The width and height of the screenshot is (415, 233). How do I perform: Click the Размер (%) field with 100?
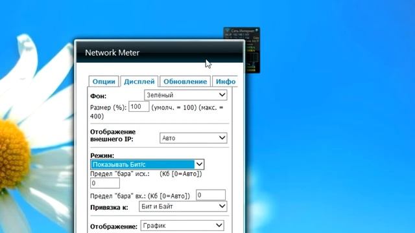(139, 107)
